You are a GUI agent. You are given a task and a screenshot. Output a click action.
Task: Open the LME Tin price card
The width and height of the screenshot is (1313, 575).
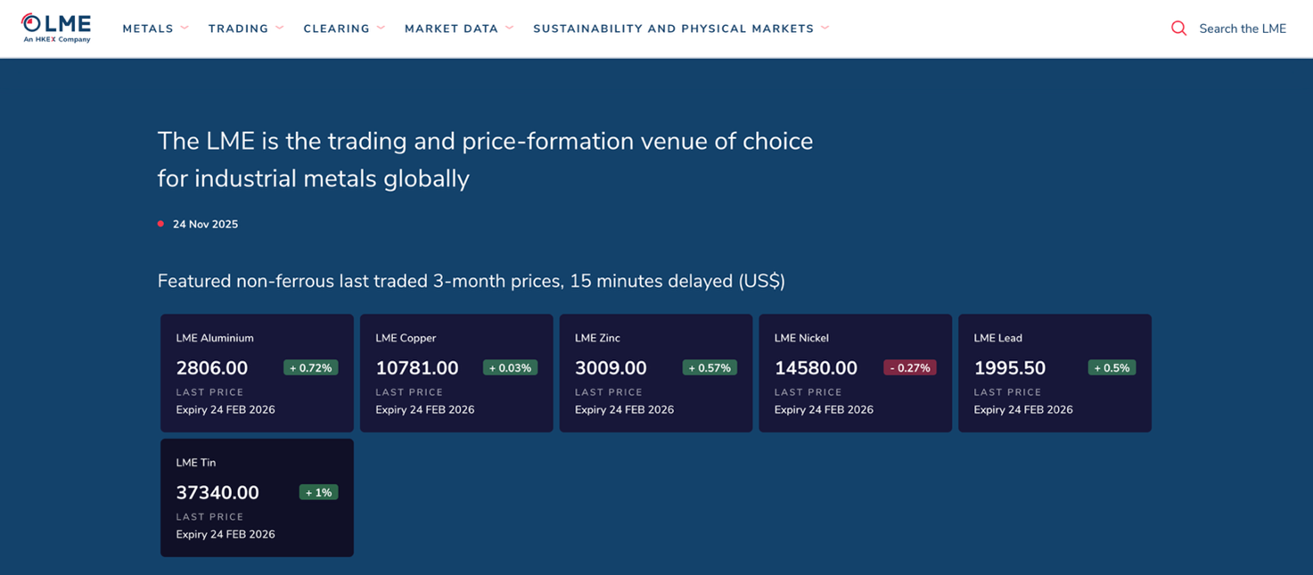(x=257, y=497)
